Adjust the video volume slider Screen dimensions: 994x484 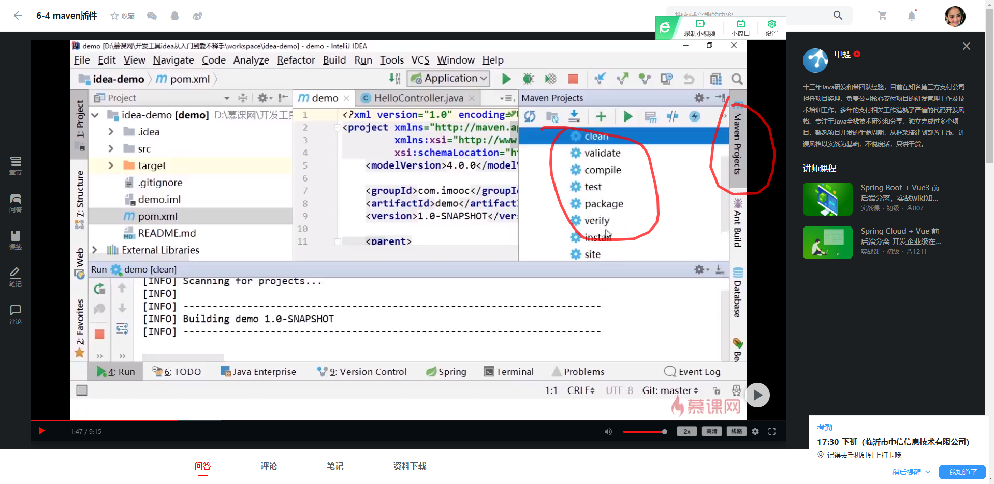point(645,432)
